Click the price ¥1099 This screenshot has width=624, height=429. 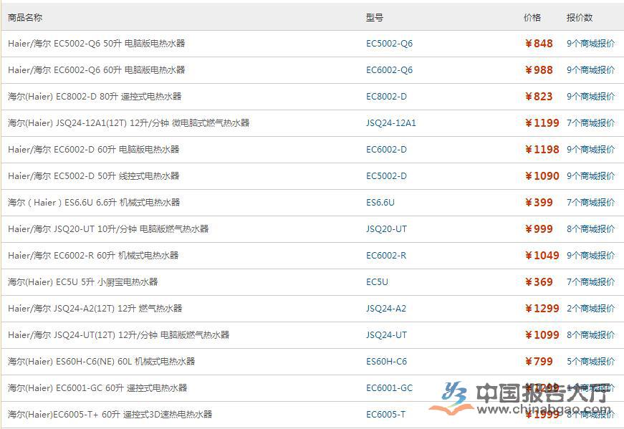[x=542, y=334]
